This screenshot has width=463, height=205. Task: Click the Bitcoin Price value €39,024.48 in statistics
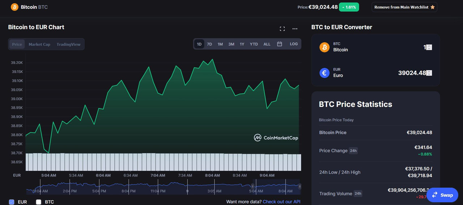tap(420, 132)
